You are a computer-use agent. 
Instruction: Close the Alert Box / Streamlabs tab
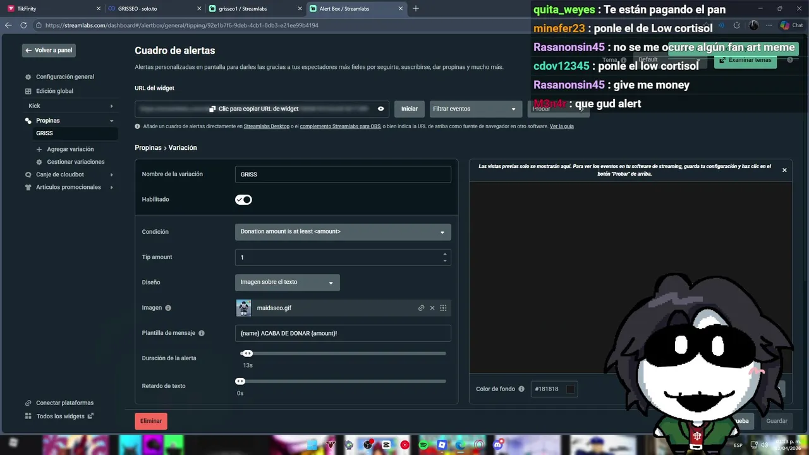click(401, 9)
